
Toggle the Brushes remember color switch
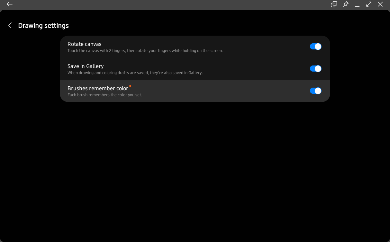[315, 91]
